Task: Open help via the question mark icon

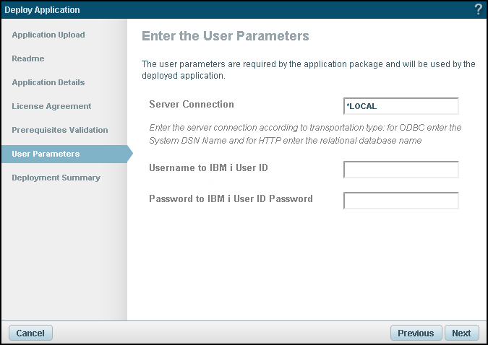Action: tap(479, 9)
